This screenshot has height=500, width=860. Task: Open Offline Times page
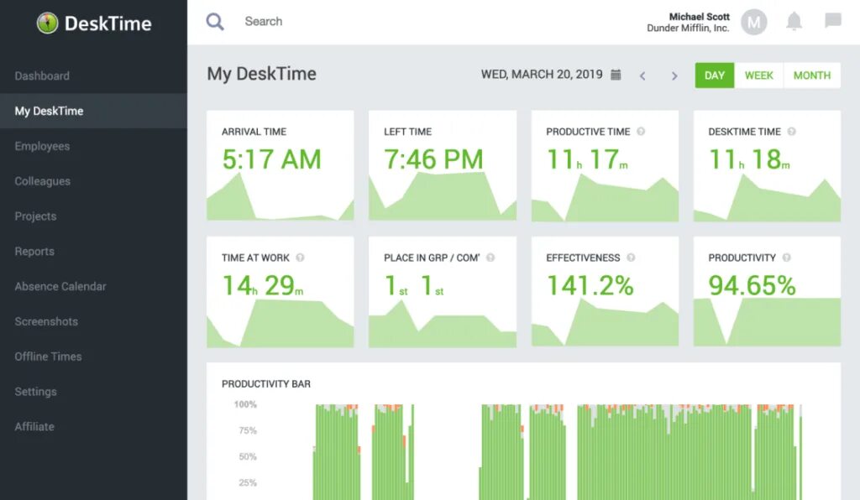(x=48, y=357)
